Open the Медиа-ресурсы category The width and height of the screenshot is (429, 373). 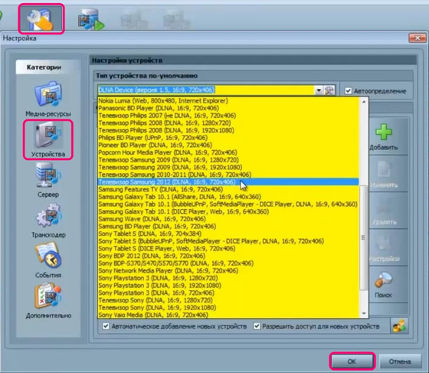[x=48, y=99]
